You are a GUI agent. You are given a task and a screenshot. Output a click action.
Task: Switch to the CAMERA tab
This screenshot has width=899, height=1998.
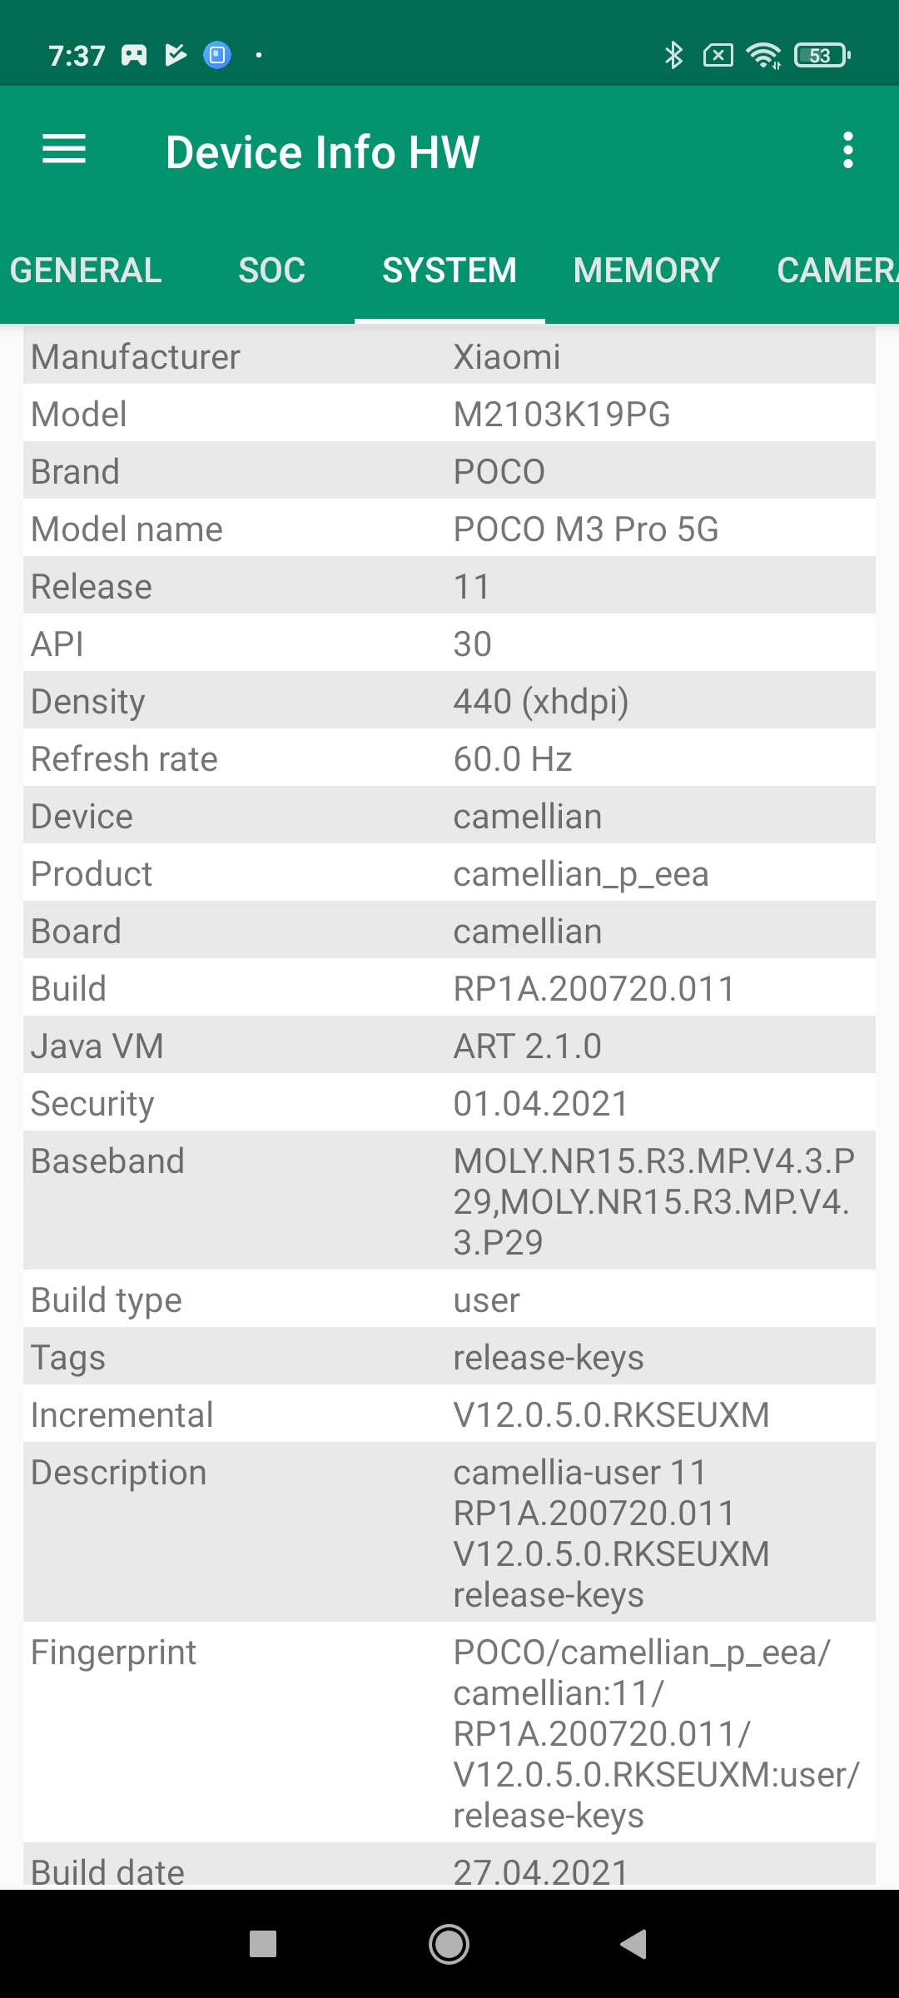click(x=835, y=271)
